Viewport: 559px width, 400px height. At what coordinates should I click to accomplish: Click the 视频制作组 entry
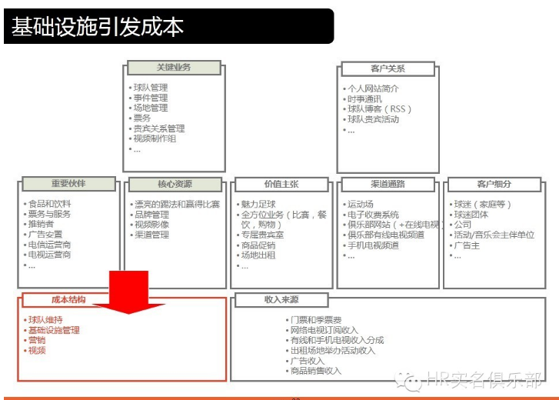(x=155, y=138)
